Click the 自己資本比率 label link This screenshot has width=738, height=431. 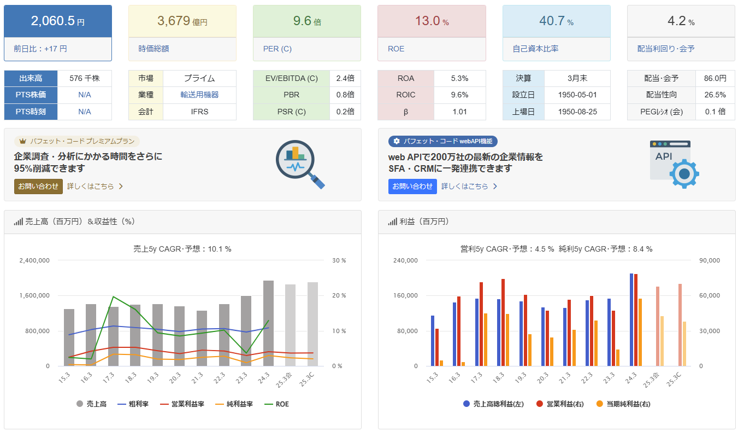coord(535,49)
